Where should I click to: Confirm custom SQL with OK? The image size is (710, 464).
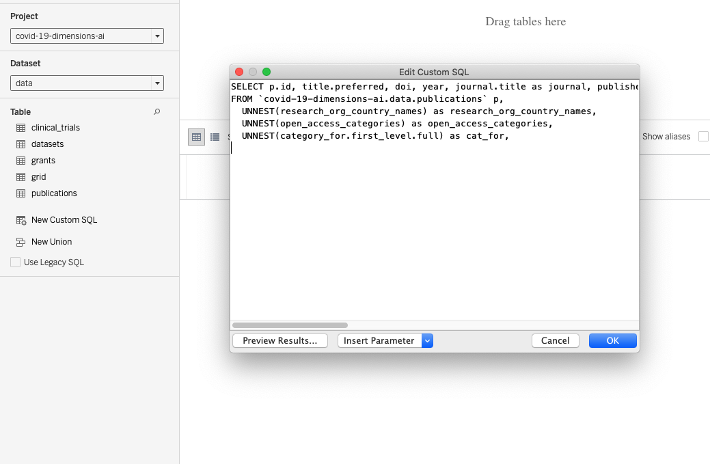tap(613, 341)
